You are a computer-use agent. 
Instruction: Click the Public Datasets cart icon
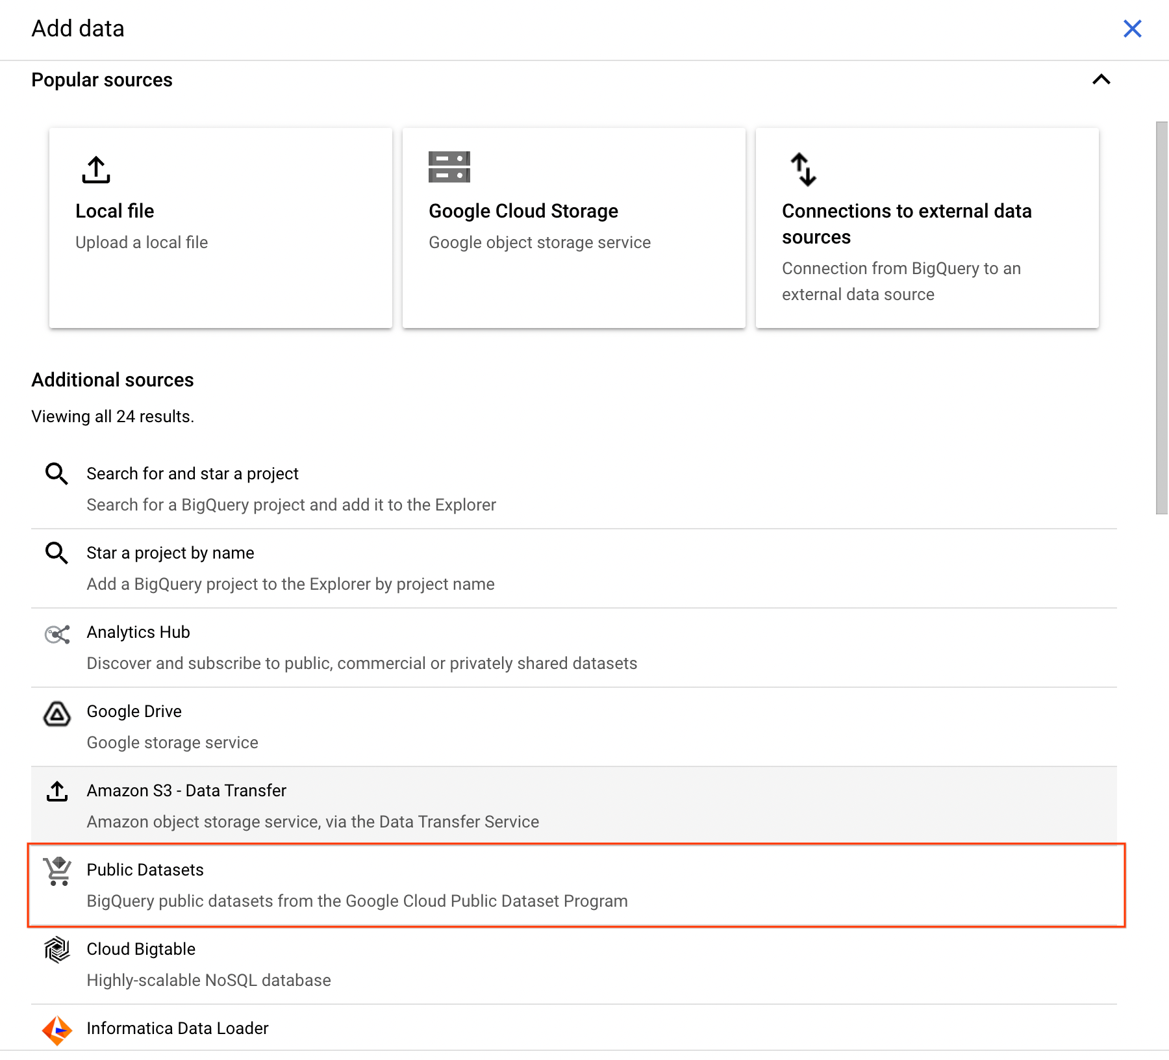pyautogui.click(x=57, y=872)
